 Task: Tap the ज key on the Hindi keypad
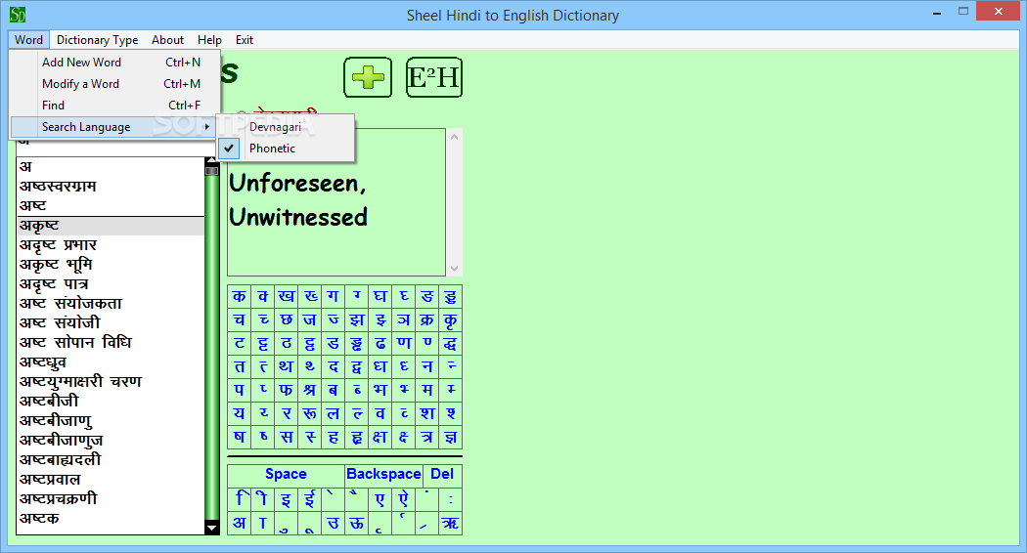coord(310,320)
